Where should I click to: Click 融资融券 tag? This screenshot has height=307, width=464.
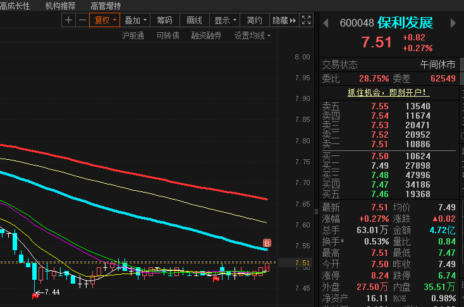click(206, 36)
